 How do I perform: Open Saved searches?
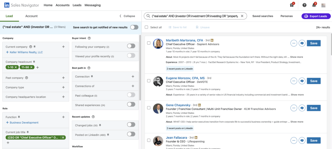pos(263,16)
